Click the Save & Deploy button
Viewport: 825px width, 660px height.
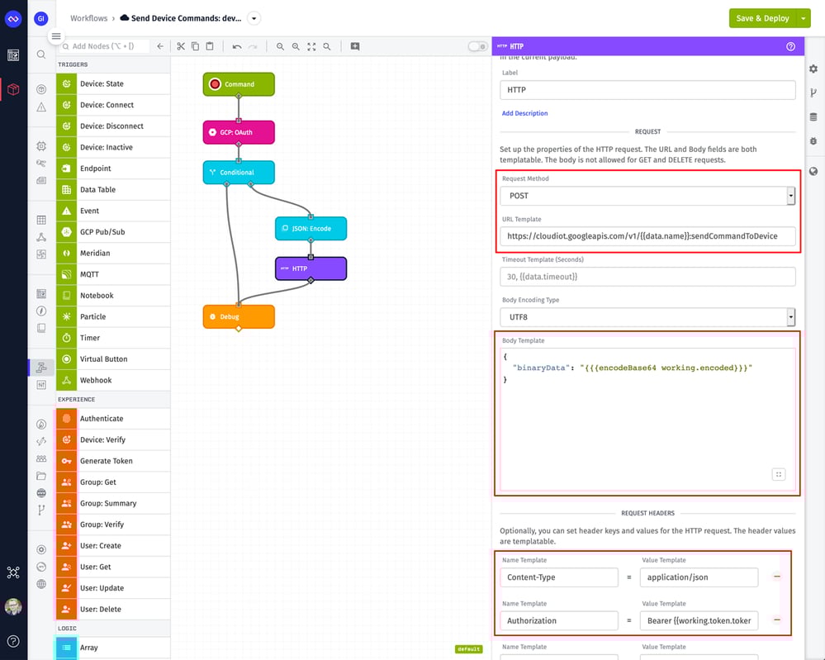[x=762, y=17]
